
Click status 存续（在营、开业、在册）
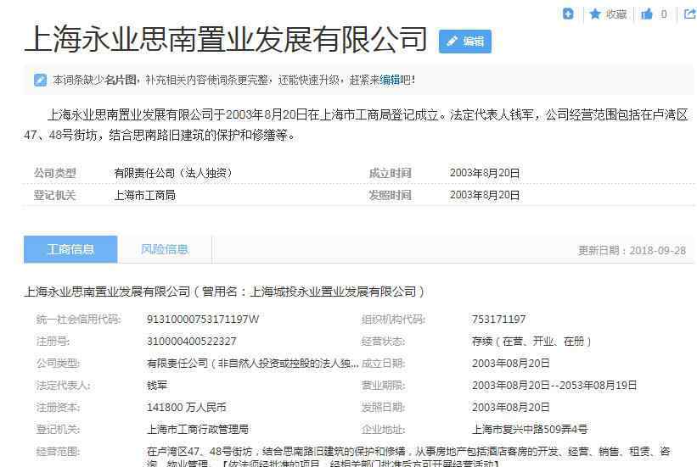531,342
